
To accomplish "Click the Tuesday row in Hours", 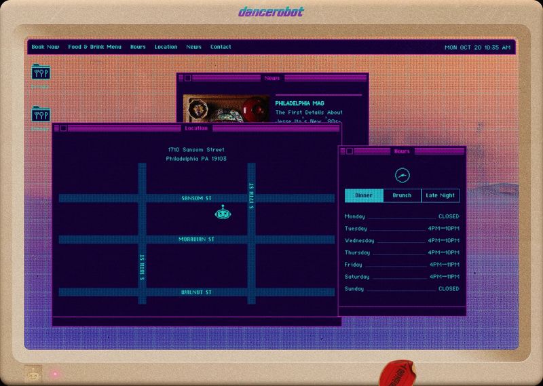I will (x=402, y=229).
